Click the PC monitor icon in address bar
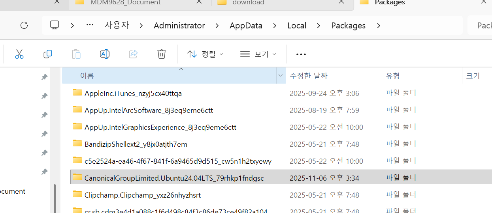The image size is (492, 213). point(55,25)
